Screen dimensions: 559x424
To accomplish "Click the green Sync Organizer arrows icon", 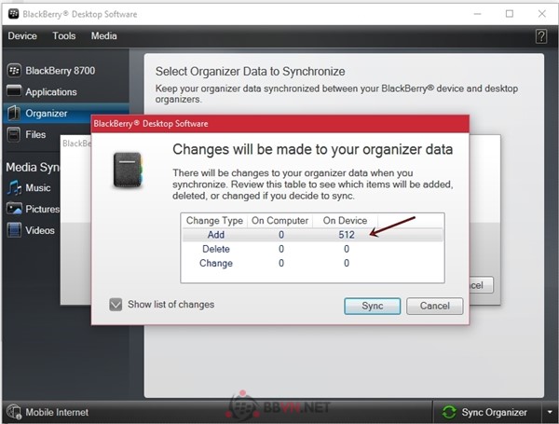I will [449, 412].
